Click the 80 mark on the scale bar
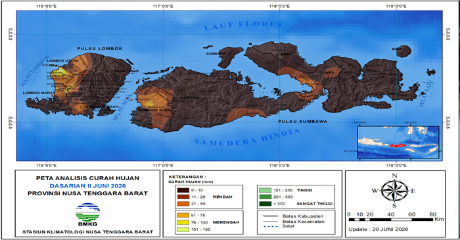Viewport: 460px width, 240px height. pyautogui.click(x=432, y=214)
